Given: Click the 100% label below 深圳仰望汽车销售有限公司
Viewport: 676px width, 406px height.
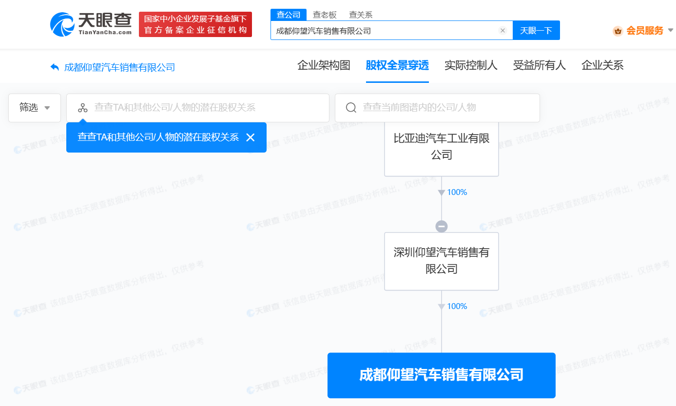Looking at the screenshot, I should tap(457, 307).
